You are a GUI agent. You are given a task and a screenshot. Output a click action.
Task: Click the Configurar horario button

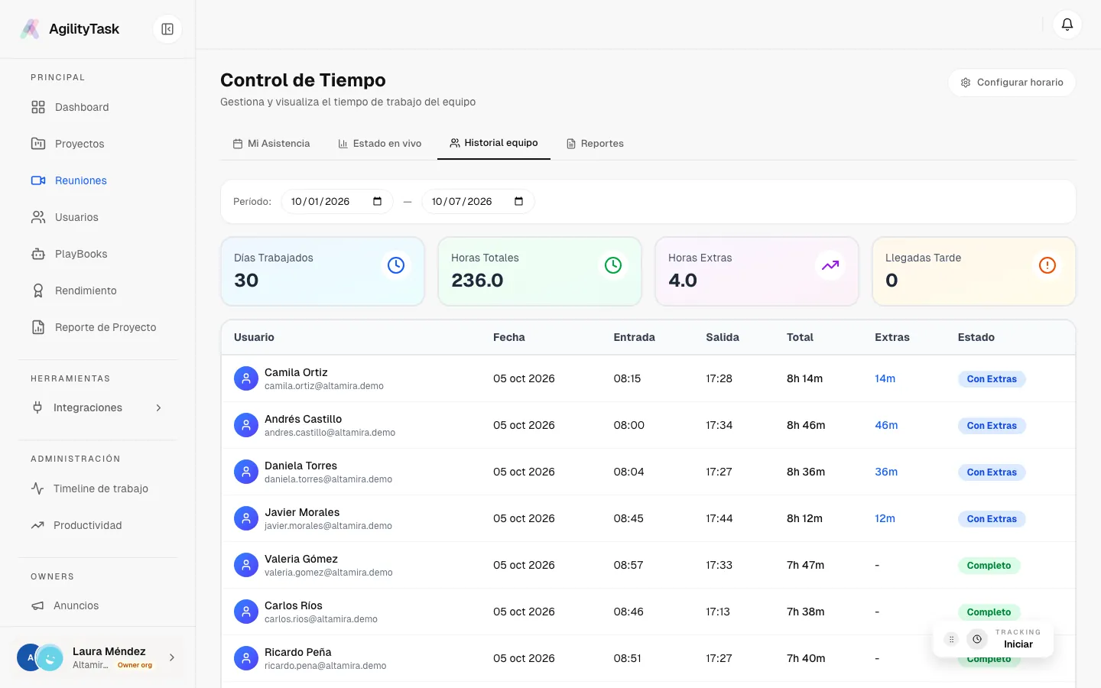(x=1012, y=83)
